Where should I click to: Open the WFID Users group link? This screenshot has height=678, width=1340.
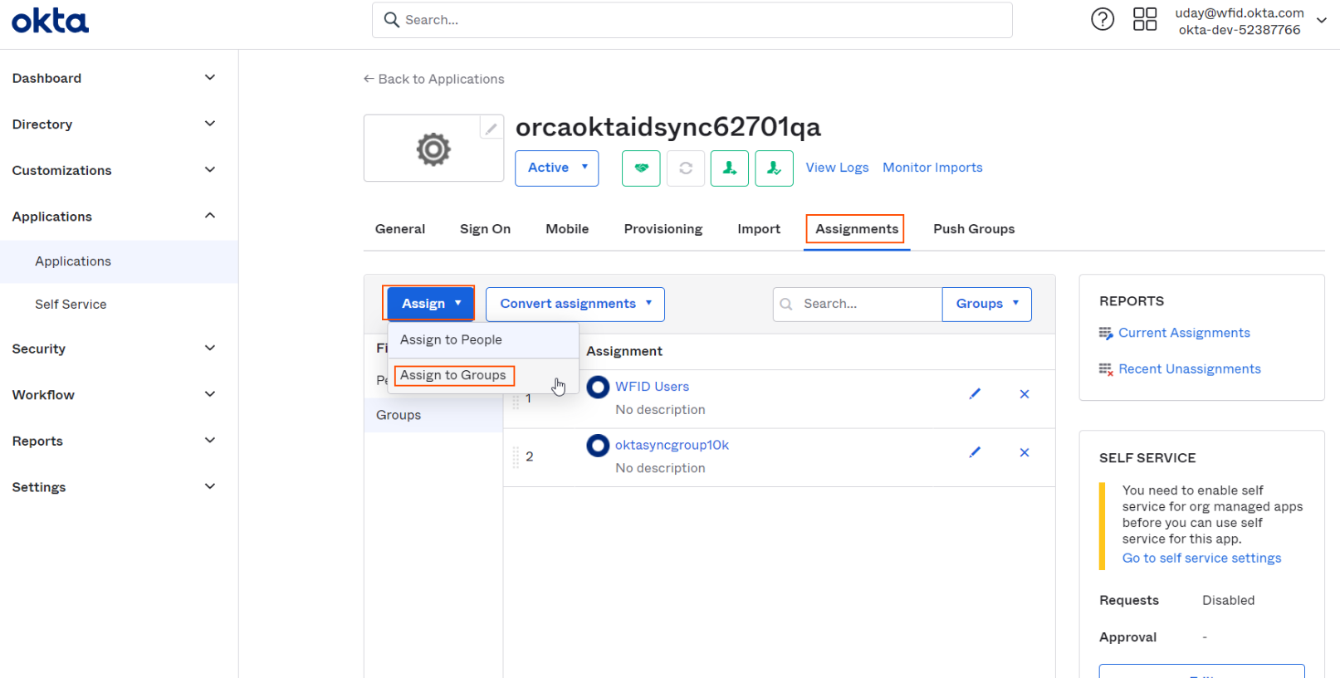pyautogui.click(x=652, y=387)
